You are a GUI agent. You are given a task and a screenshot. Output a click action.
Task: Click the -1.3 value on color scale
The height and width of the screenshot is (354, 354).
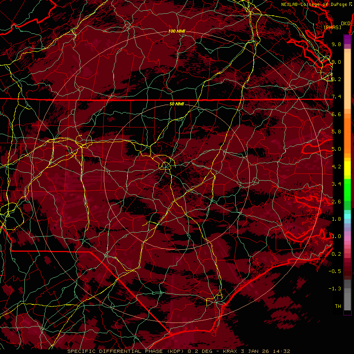(x=335, y=289)
